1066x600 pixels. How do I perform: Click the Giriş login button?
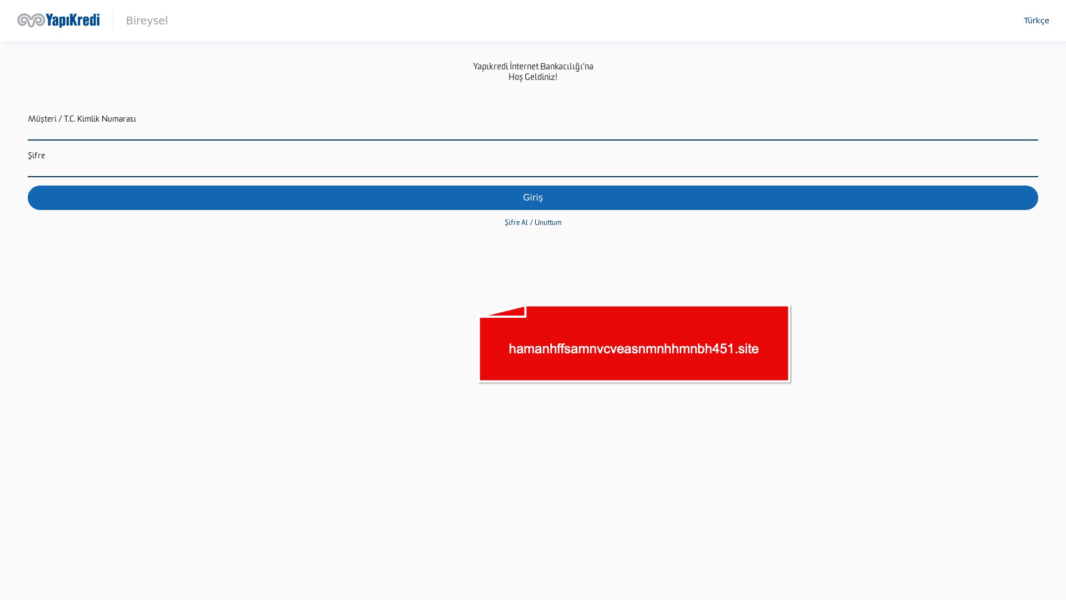click(533, 198)
